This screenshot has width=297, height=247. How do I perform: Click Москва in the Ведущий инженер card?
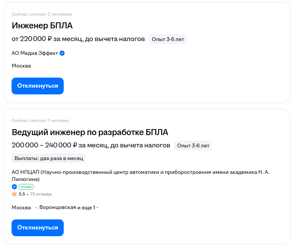coord(21,207)
